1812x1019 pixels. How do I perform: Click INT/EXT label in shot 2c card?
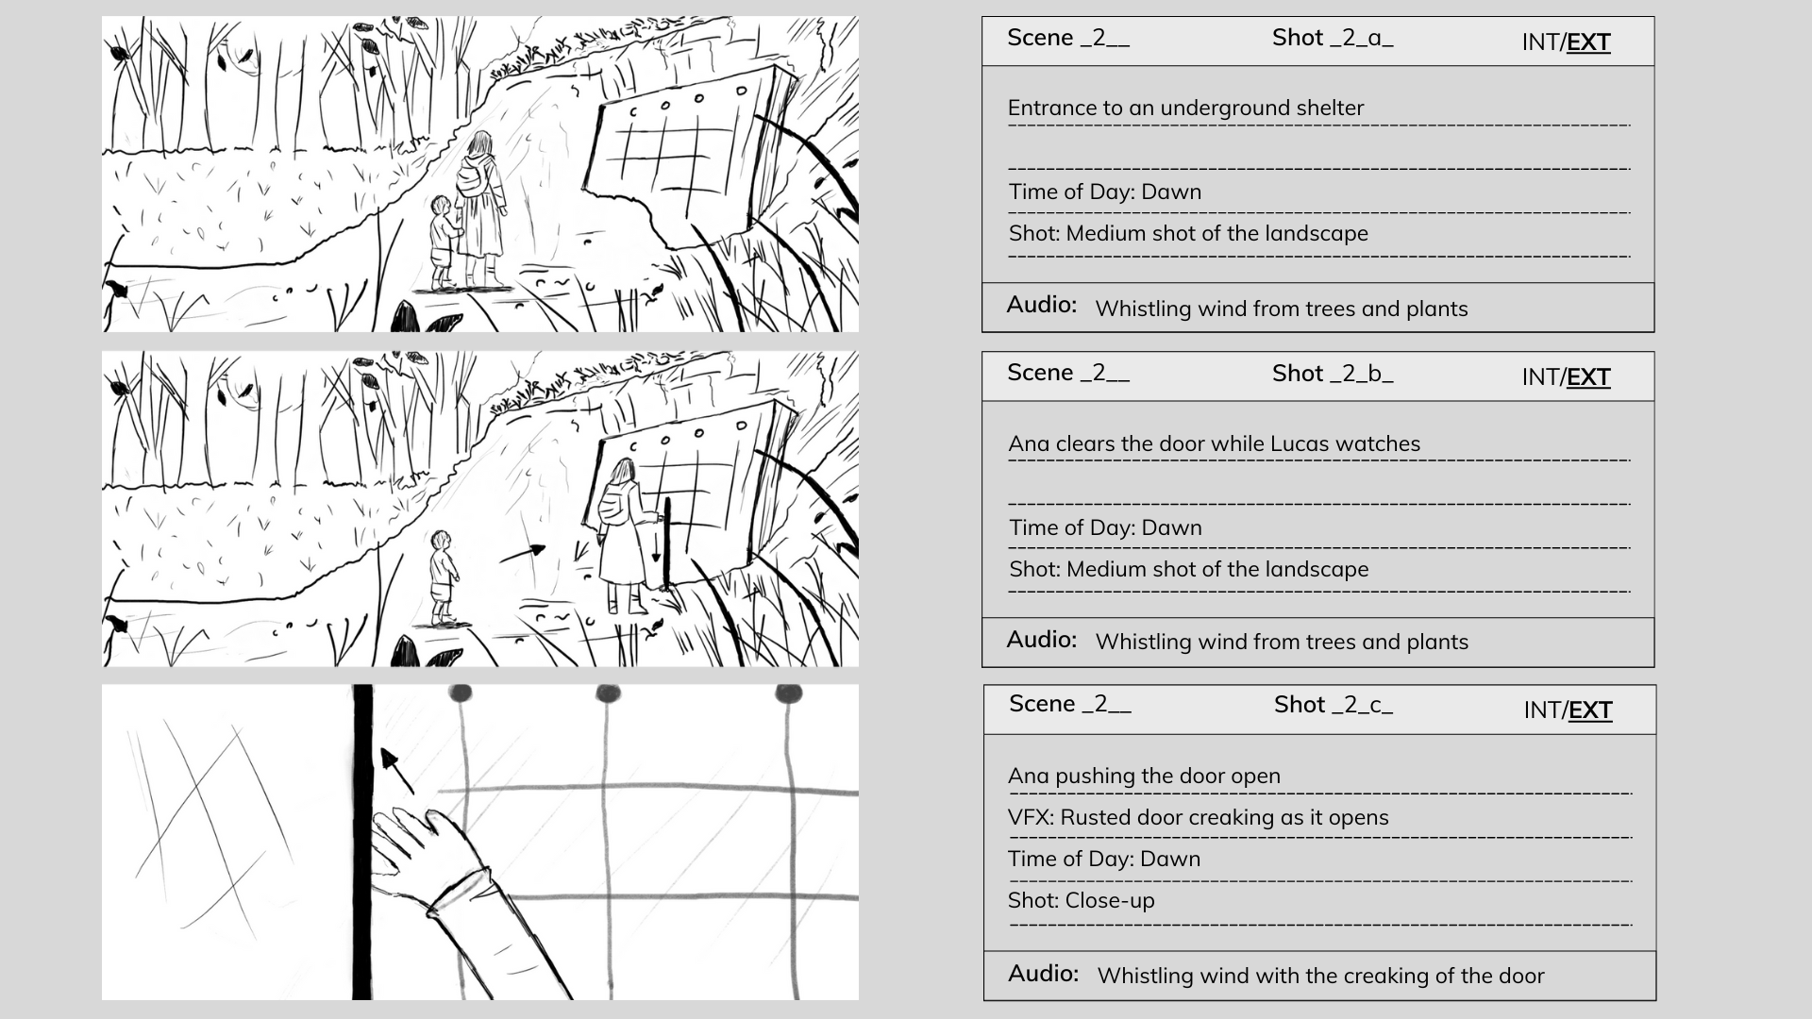coord(1568,710)
